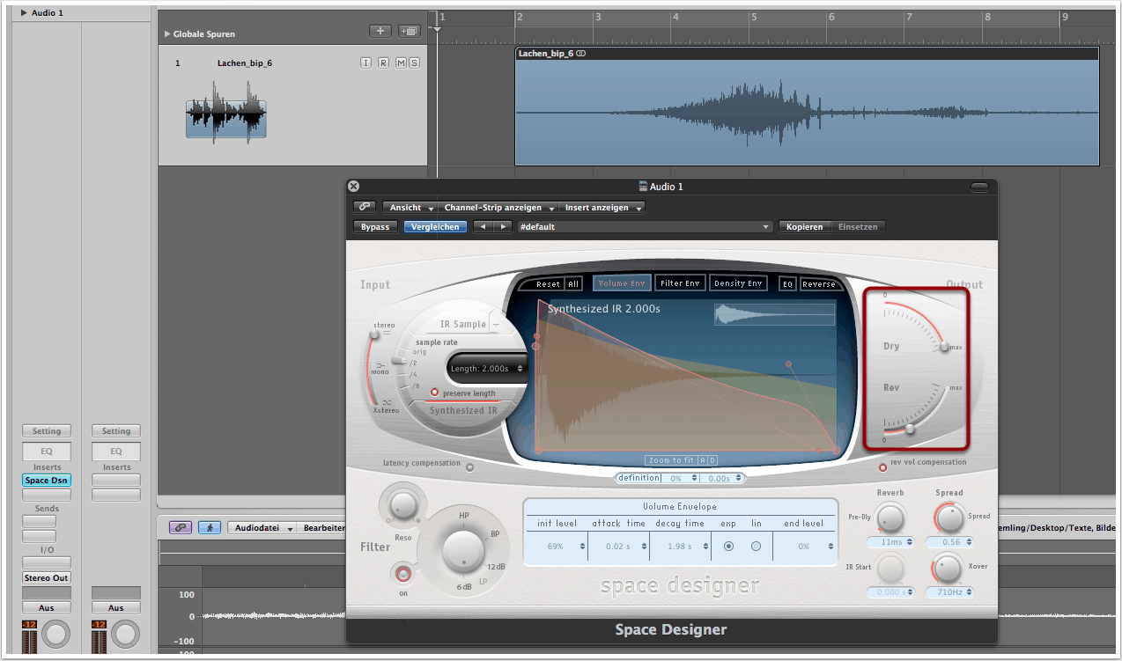Toggle the filter on button
1122x661 pixels.
(x=403, y=575)
